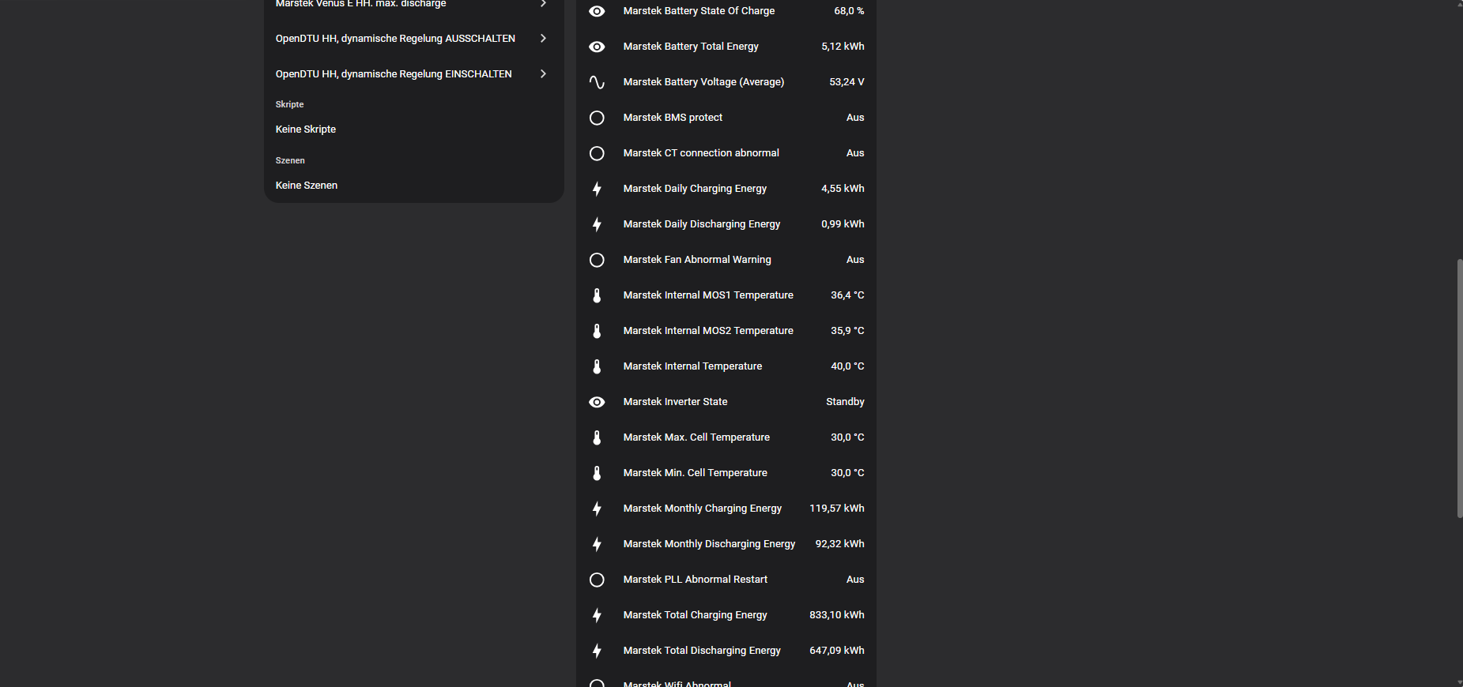Click the circle icon for Marstek BMS protect

(597, 118)
